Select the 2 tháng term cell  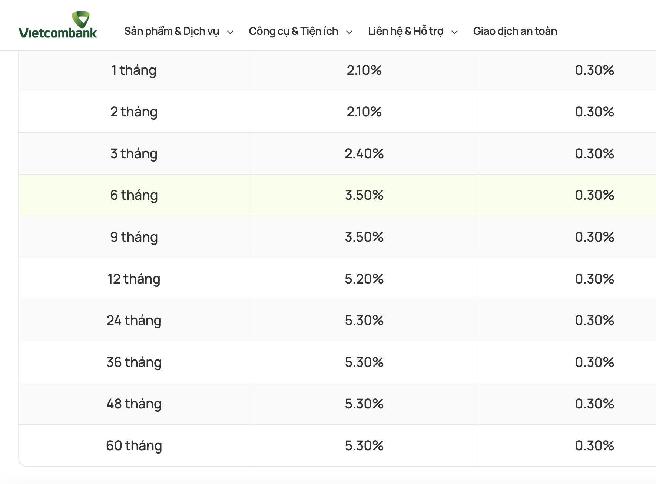[x=134, y=112]
